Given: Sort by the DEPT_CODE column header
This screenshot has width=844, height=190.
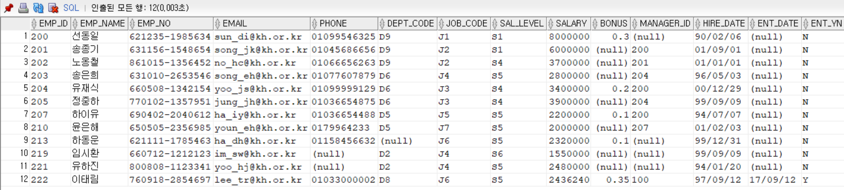Looking at the screenshot, I should [407, 23].
